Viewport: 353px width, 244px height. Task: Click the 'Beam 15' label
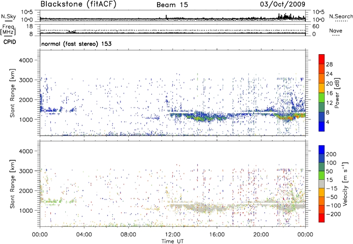[x=172, y=5]
